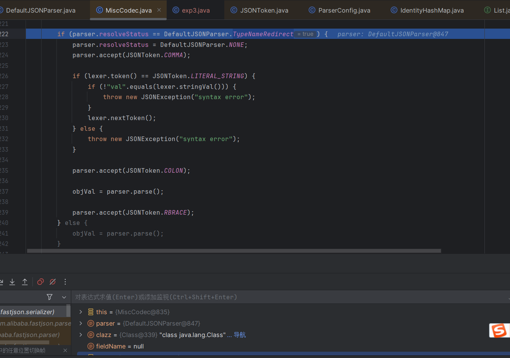Open the JSONToken.java tab
The width and height of the screenshot is (510, 358).
[x=264, y=10]
